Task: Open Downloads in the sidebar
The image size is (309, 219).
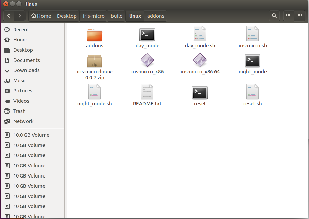Action: (x=33, y=70)
